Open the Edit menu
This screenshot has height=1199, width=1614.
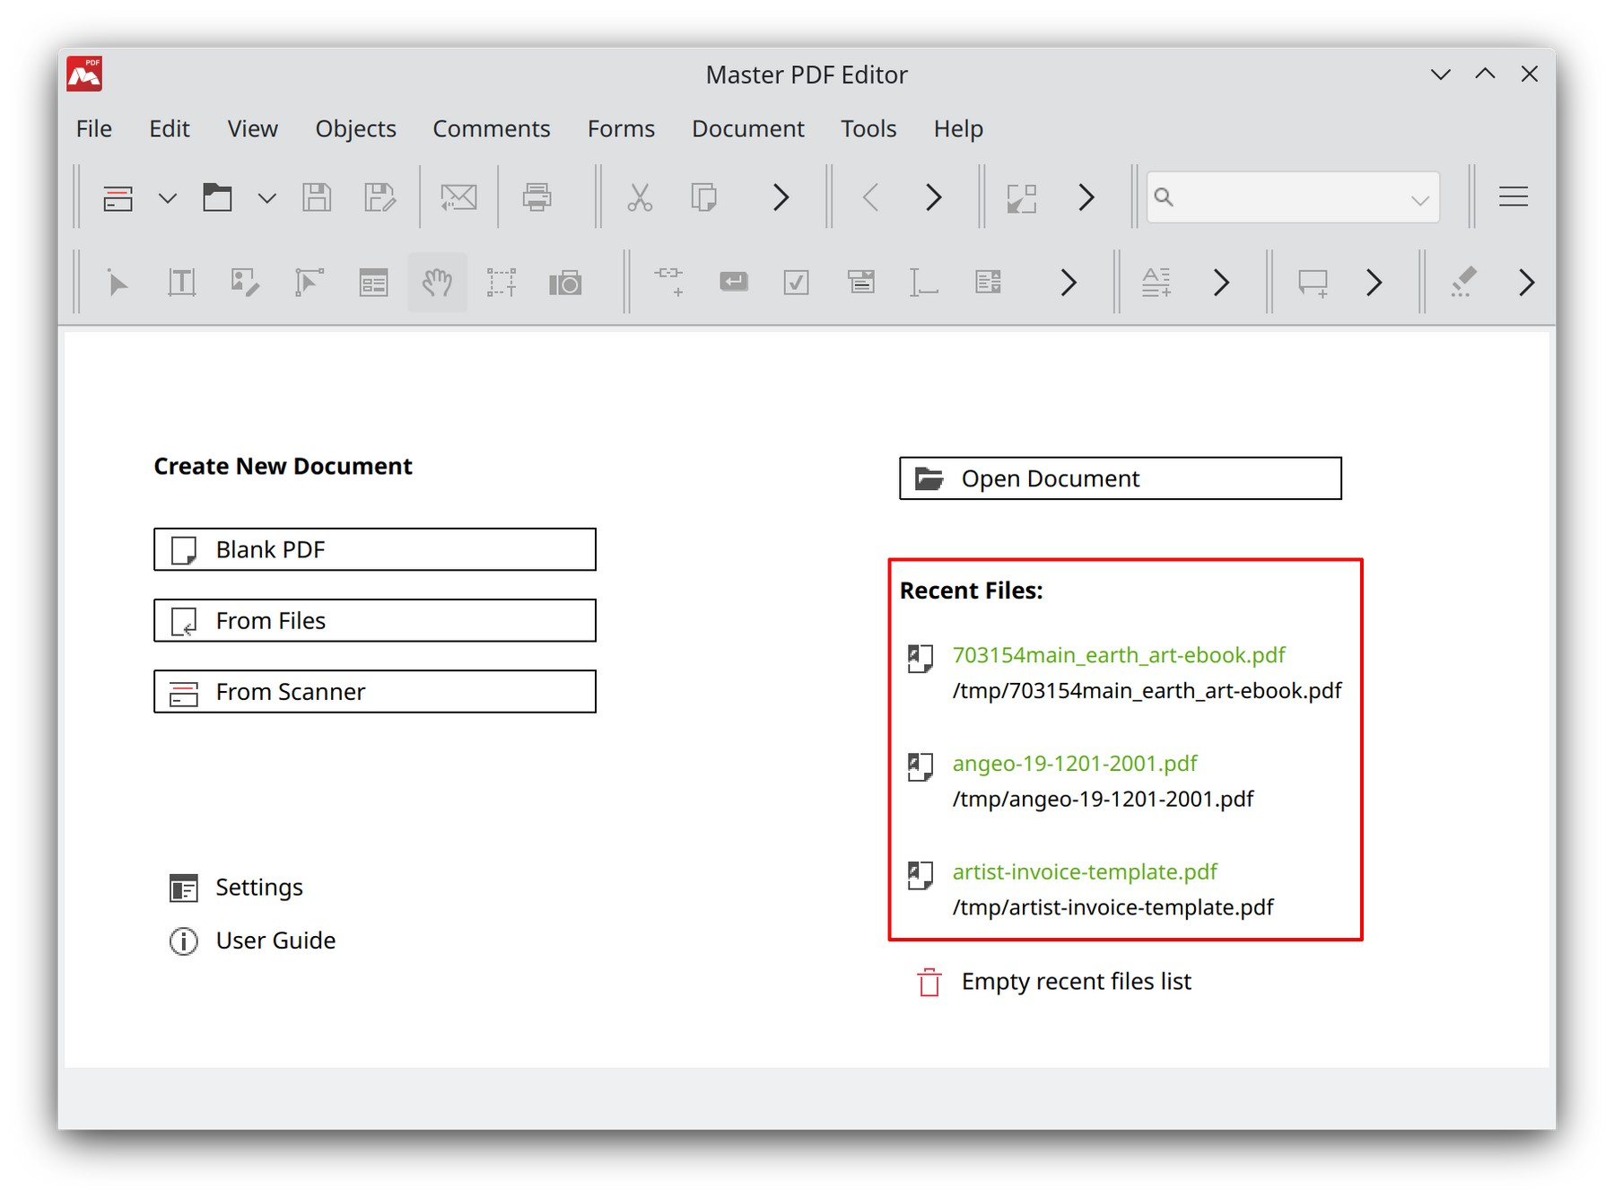[x=170, y=129]
